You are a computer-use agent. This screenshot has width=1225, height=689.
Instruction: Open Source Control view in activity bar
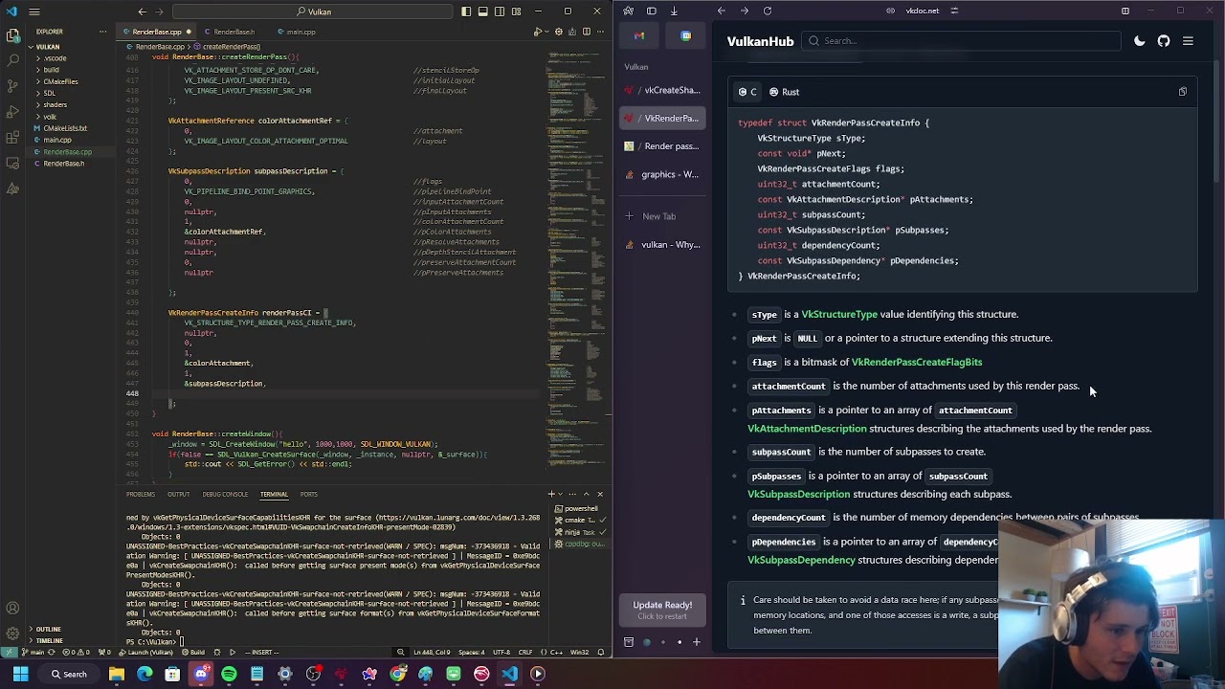tap(12, 87)
